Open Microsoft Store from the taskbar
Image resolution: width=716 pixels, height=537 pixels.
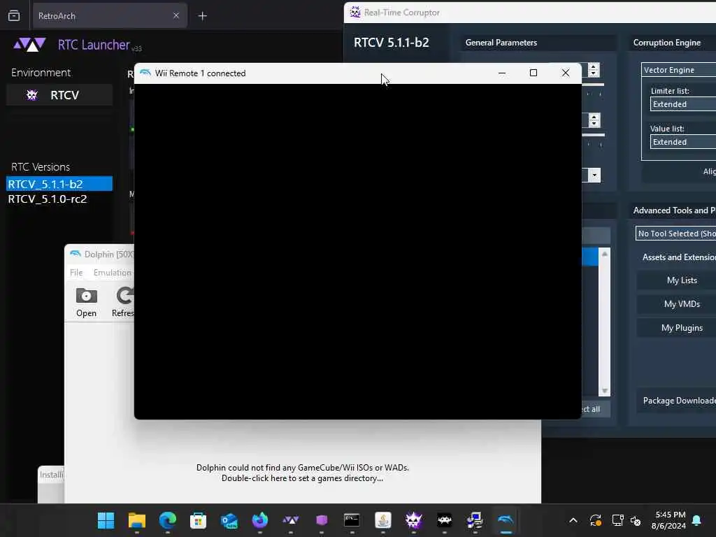point(198,520)
